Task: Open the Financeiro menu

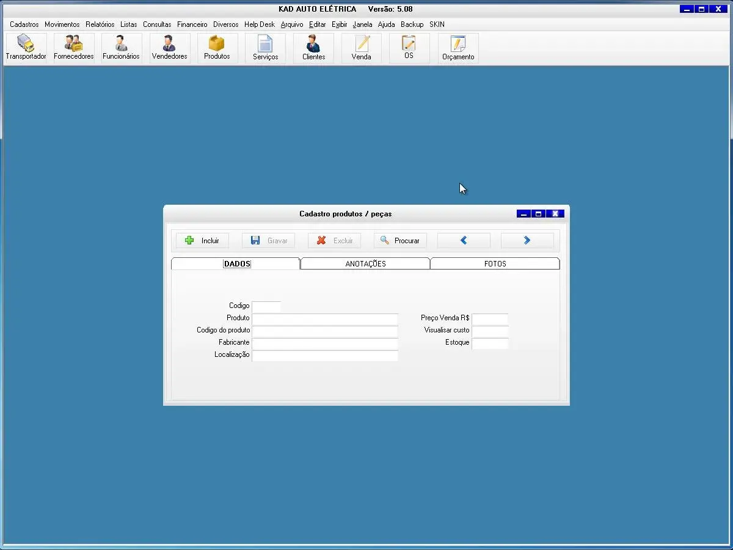Action: tap(192, 24)
